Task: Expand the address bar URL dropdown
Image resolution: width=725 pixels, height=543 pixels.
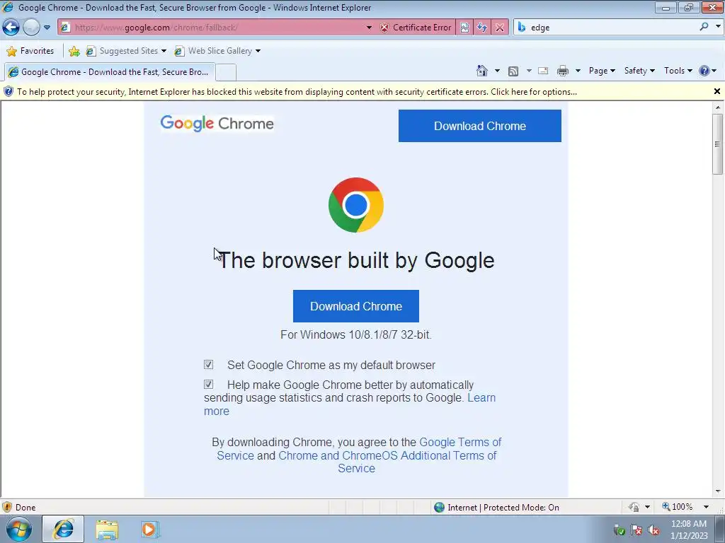Action: [369, 28]
